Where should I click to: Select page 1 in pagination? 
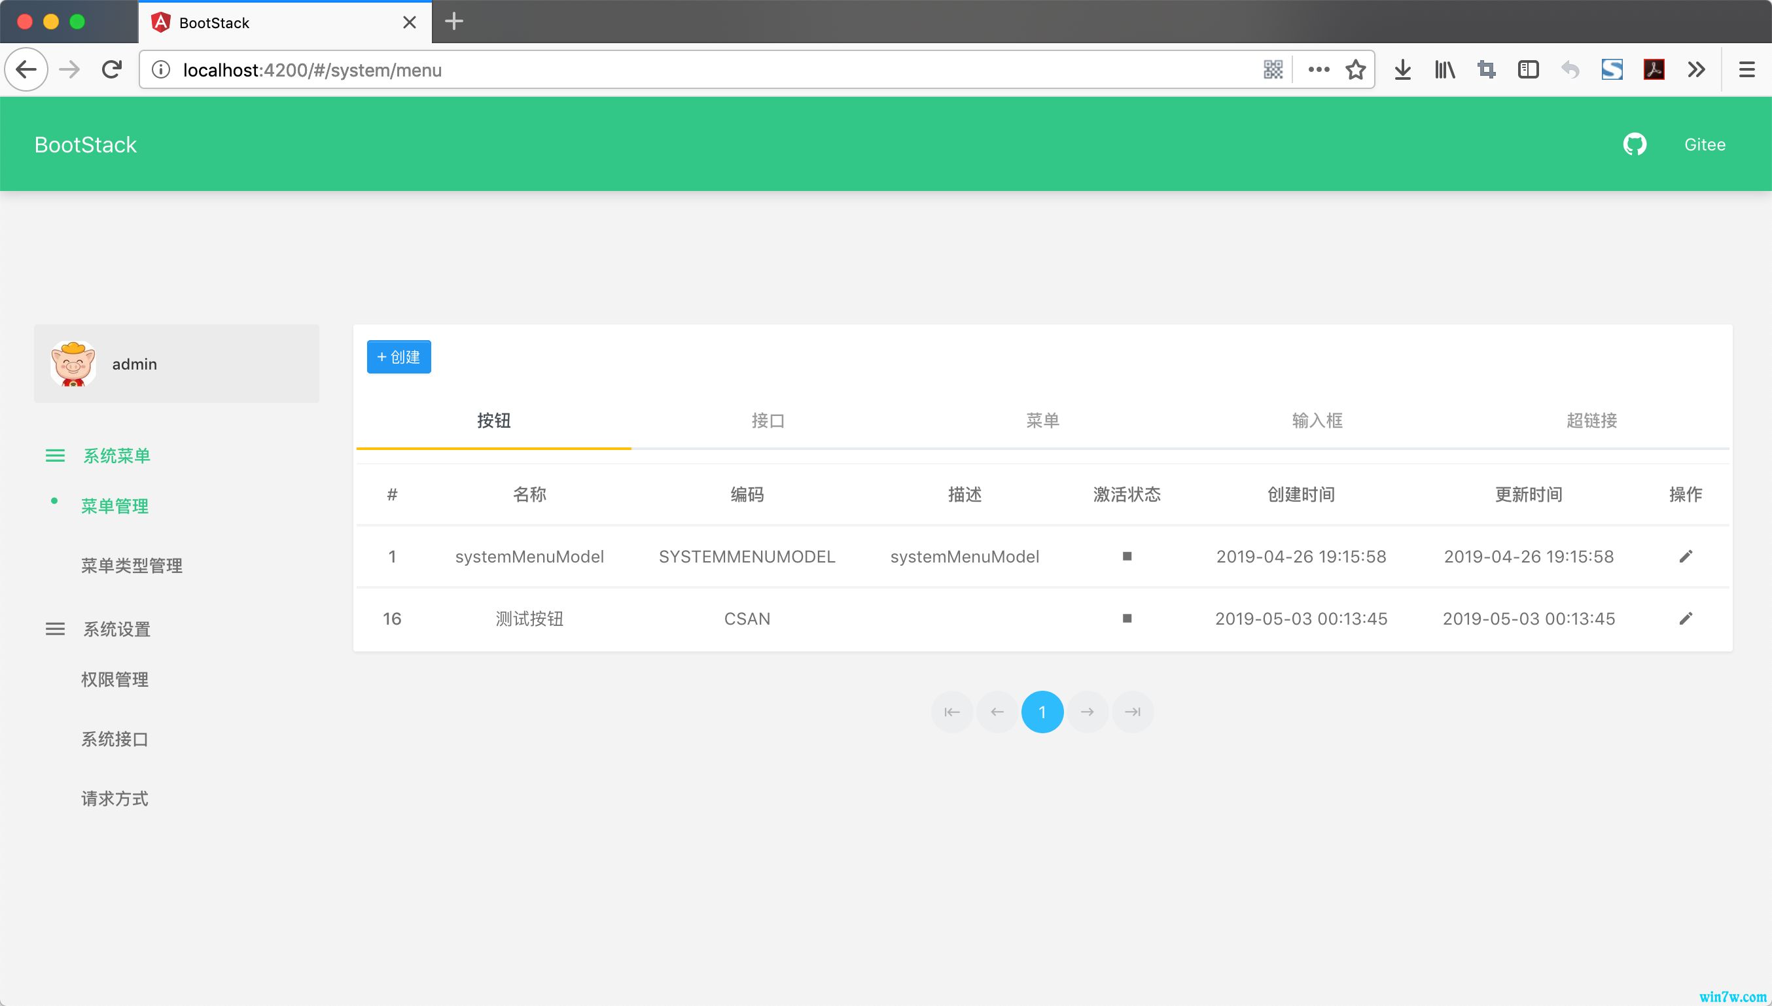pyautogui.click(x=1042, y=712)
